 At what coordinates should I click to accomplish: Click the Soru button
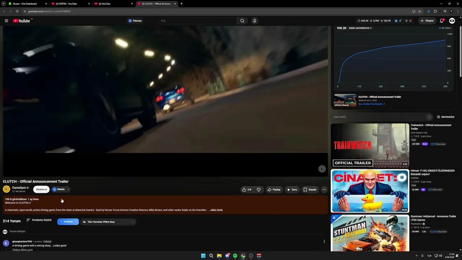(292, 190)
